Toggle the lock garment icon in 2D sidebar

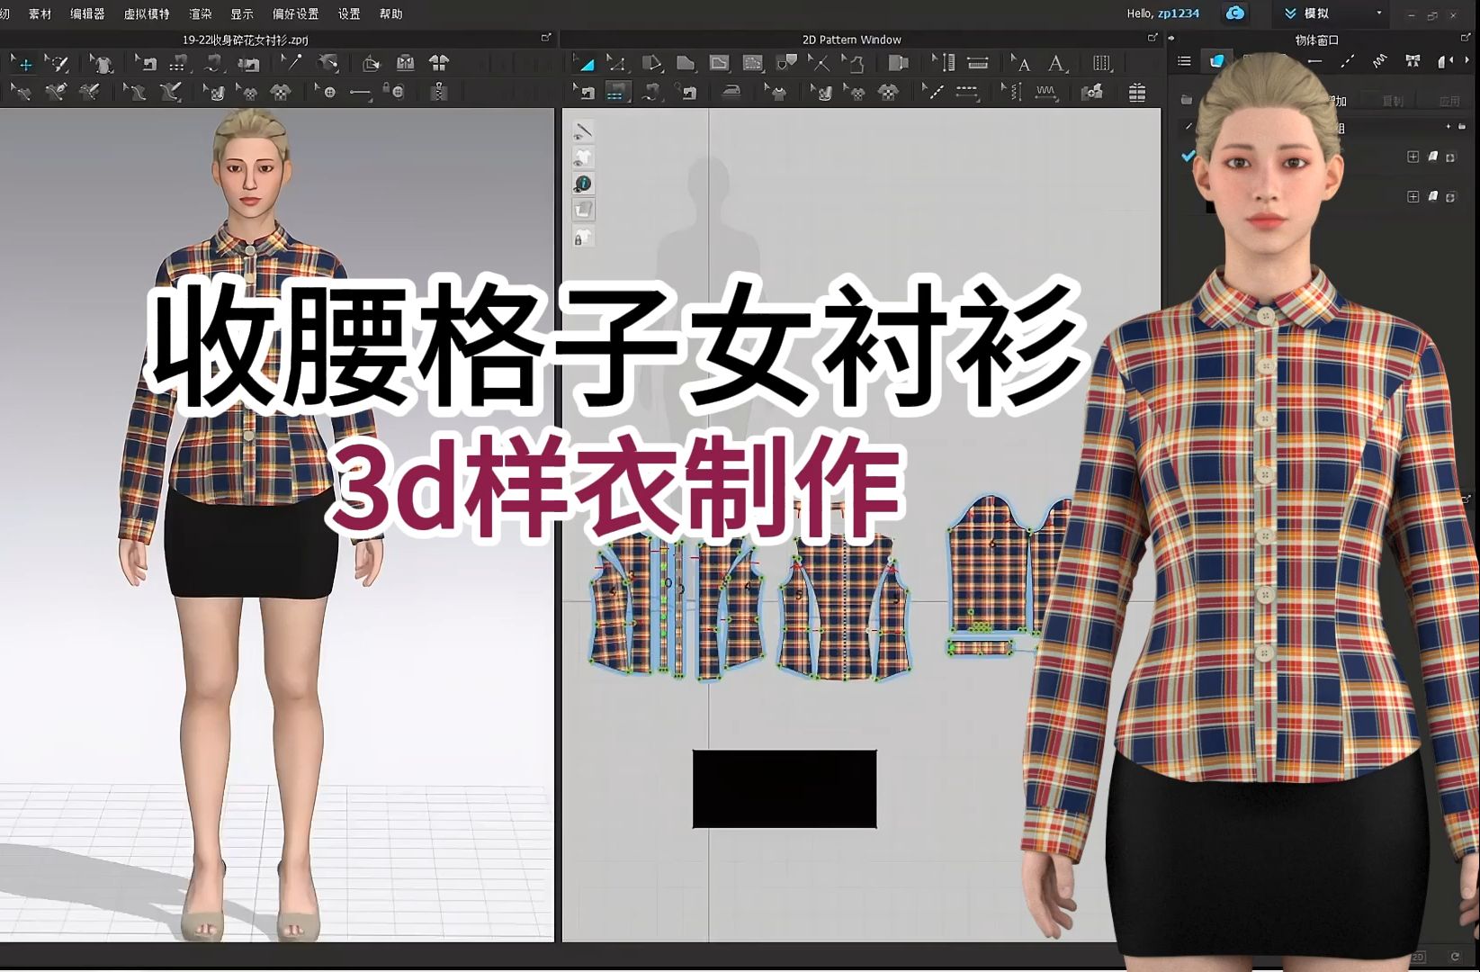click(x=583, y=237)
